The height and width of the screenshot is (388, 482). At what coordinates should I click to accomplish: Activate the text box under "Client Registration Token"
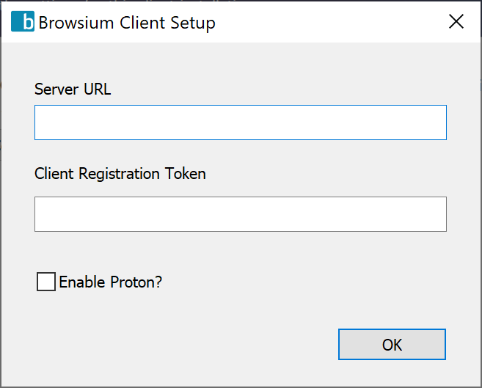(240, 214)
